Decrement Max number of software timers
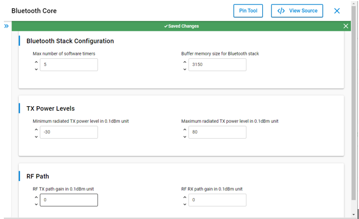The width and height of the screenshot is (359, 219). tap(36, 69)
